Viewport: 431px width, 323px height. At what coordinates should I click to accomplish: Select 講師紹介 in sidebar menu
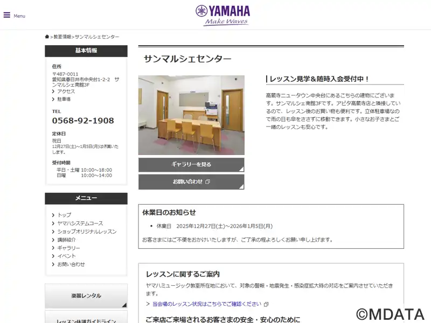[66, 240]
